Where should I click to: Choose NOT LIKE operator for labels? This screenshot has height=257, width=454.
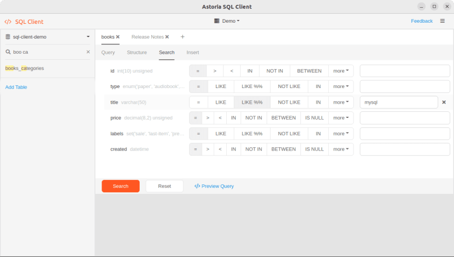[289, 133]
